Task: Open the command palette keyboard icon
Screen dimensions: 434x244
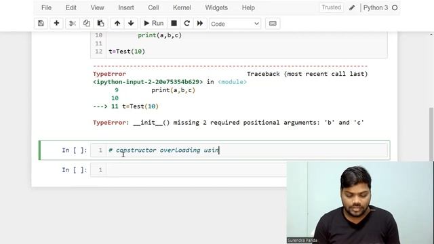Action: click(273, 24)
